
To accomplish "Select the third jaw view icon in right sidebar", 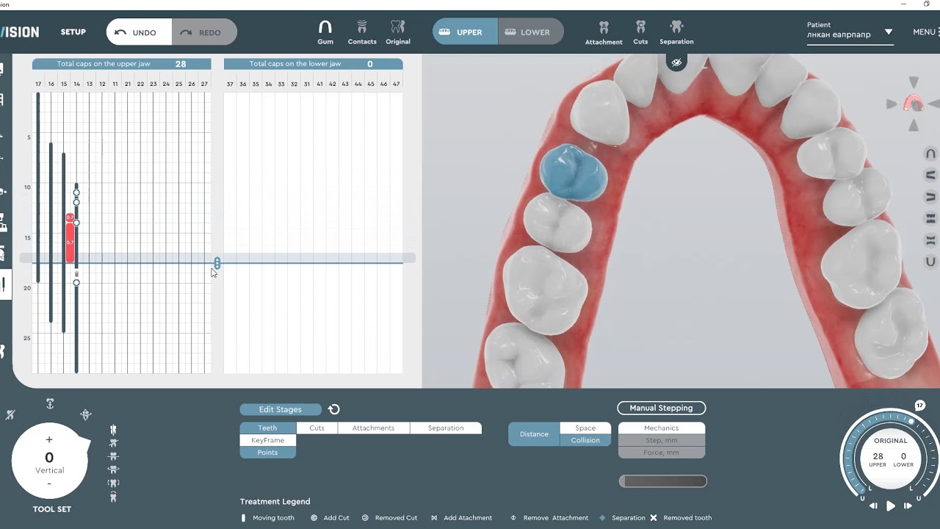I will (x=930, y=197).
